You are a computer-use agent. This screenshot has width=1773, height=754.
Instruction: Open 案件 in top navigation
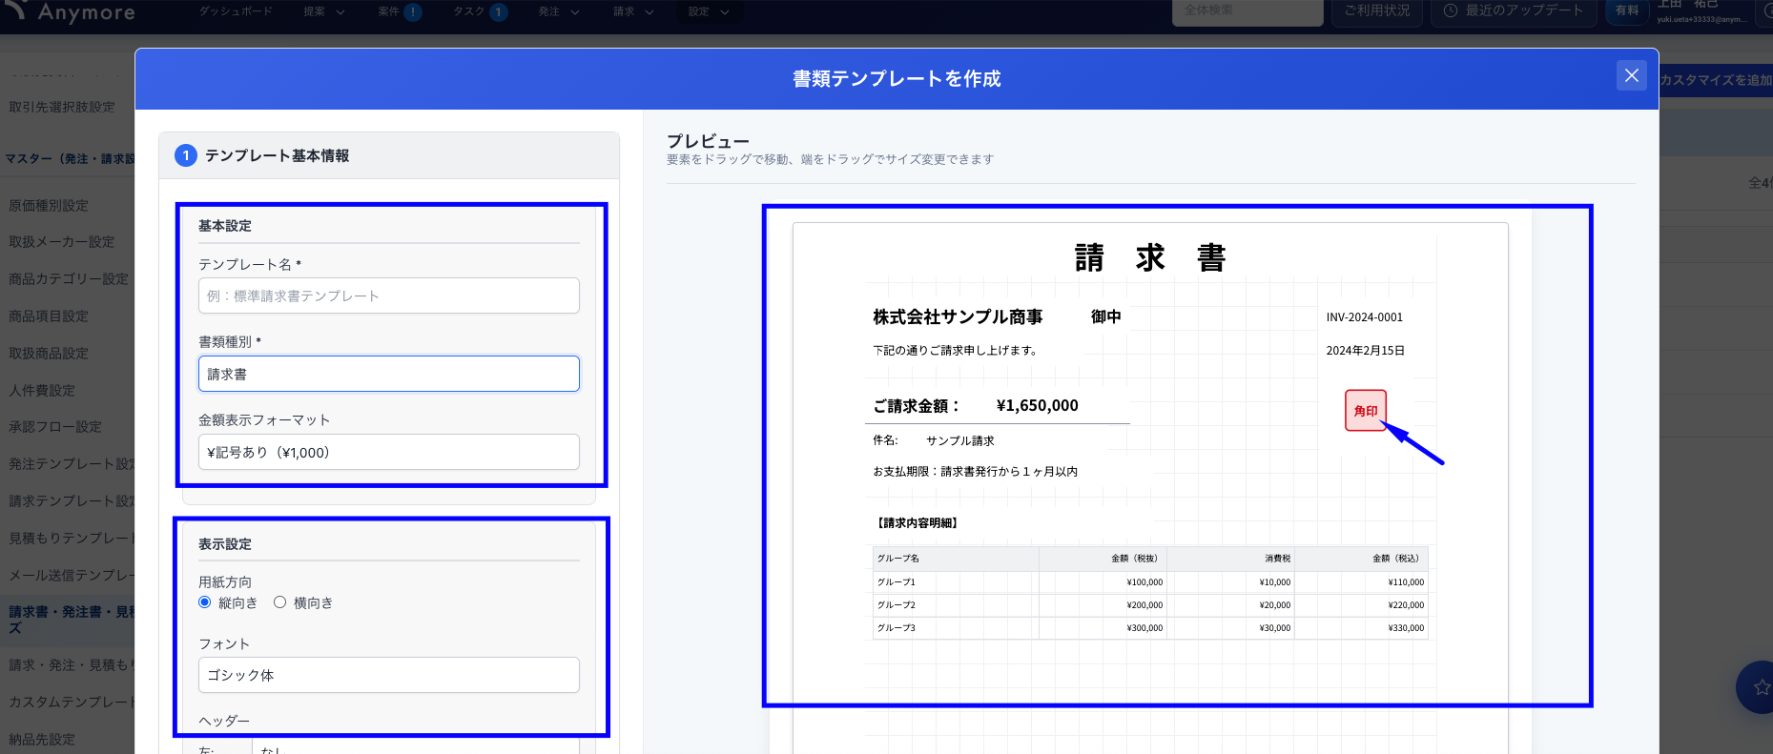coord(400,11)
